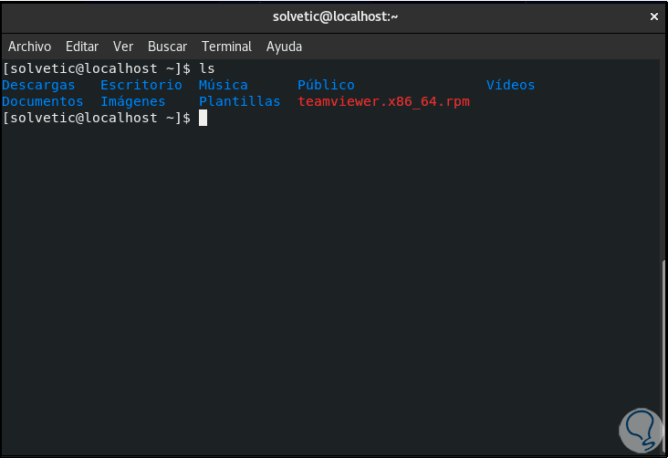668x458 pixels.
Task: Click the Plantillas directory name
Action: click(240, 101)
